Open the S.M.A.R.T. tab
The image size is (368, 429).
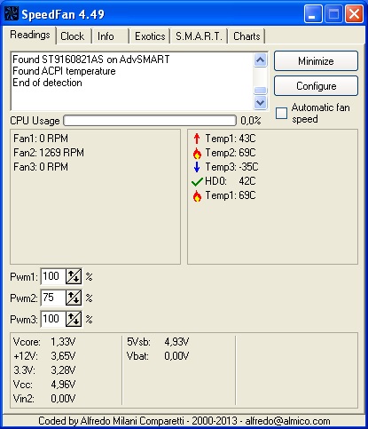point(199,36)
